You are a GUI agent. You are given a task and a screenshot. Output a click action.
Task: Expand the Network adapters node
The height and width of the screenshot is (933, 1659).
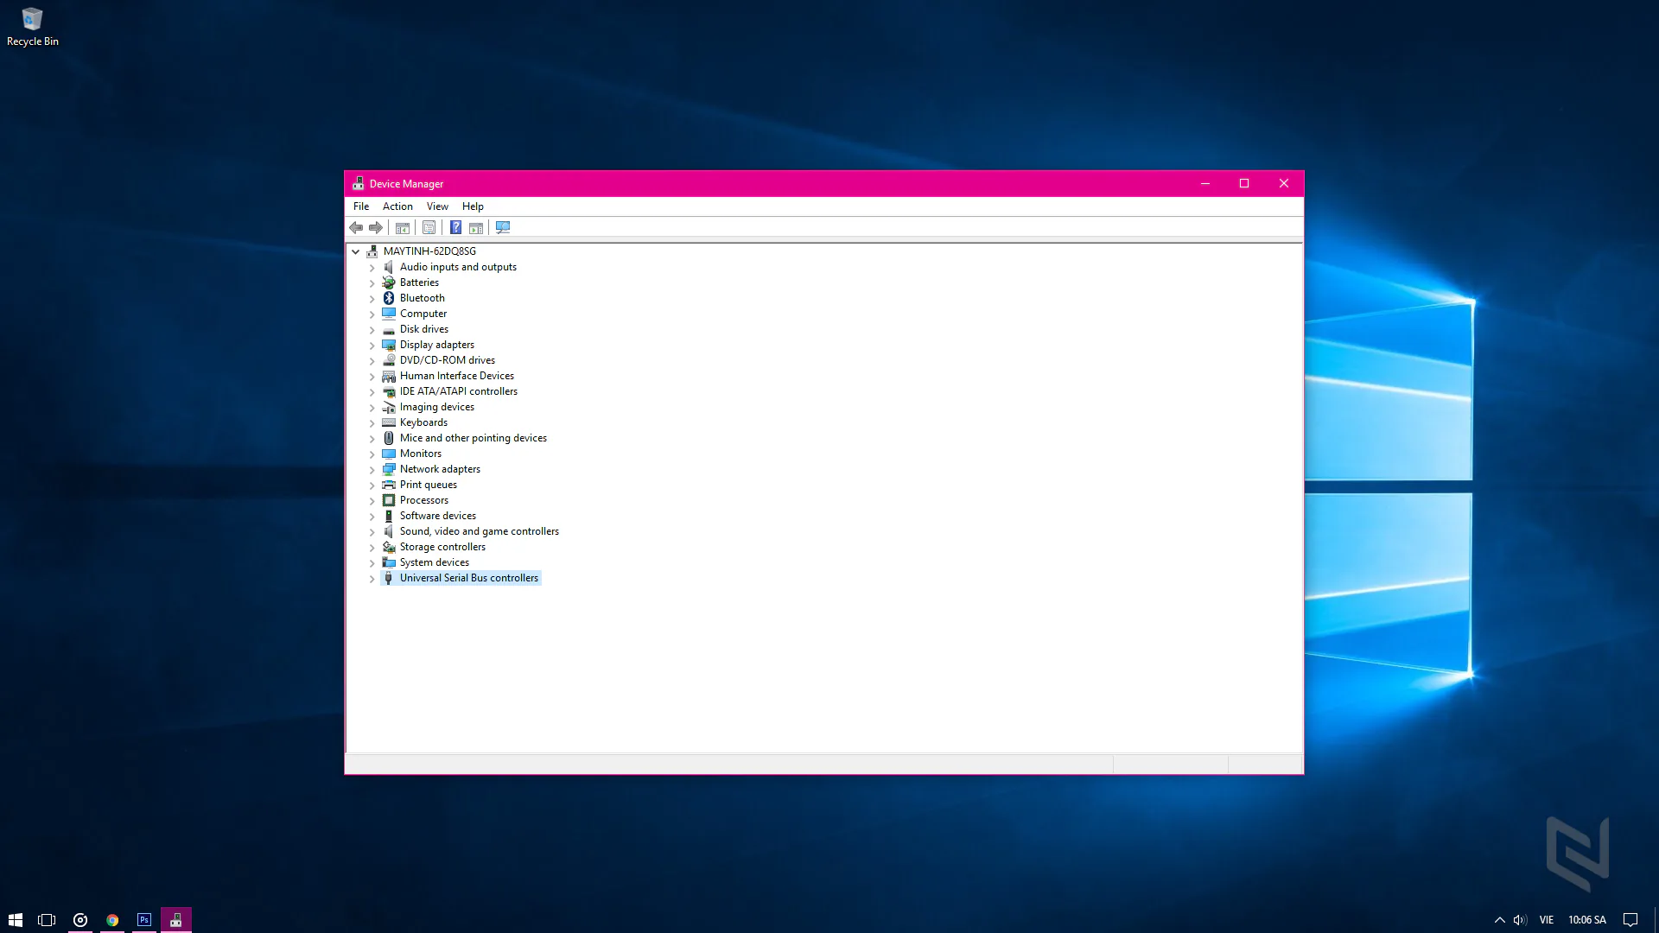[x=372, y=470]
